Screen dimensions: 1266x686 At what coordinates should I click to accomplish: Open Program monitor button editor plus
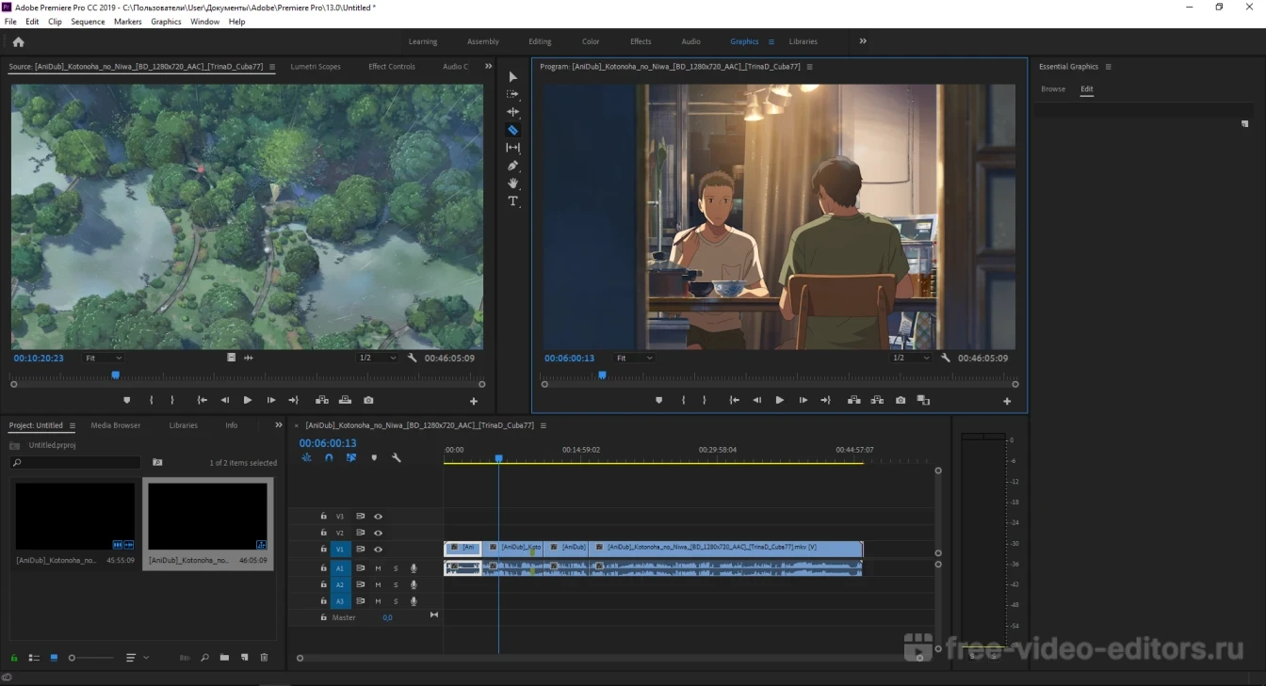1007,402
